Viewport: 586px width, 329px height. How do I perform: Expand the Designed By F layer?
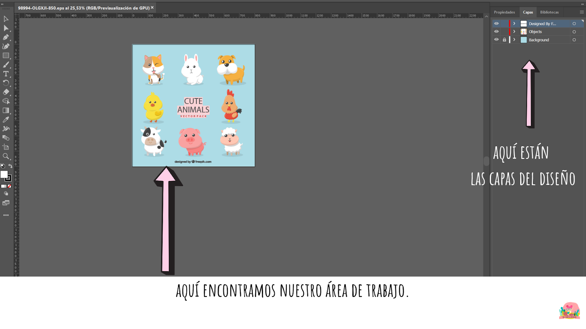pyautogui.click(x=515, y=23)
